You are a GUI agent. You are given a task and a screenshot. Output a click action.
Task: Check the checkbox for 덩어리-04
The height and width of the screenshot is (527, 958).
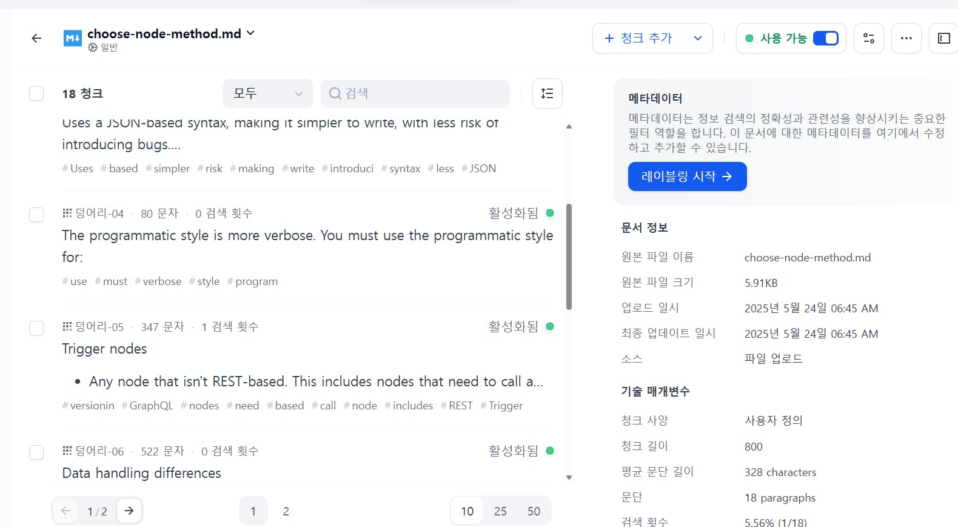click(x=36, y=215)
